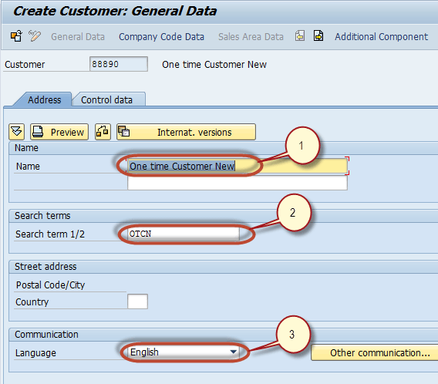Click the next page icon in toolbar
438x384 pixels.
point(318,36)
